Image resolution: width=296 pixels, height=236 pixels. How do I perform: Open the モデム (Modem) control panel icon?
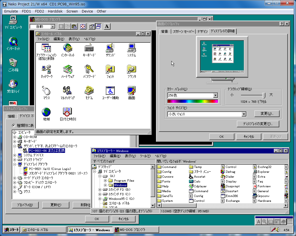coord(89,91)
